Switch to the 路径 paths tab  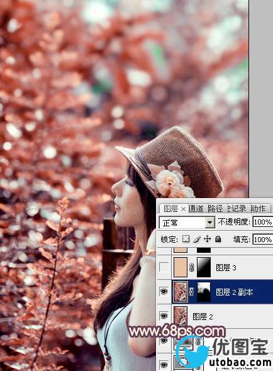[215, 208]
